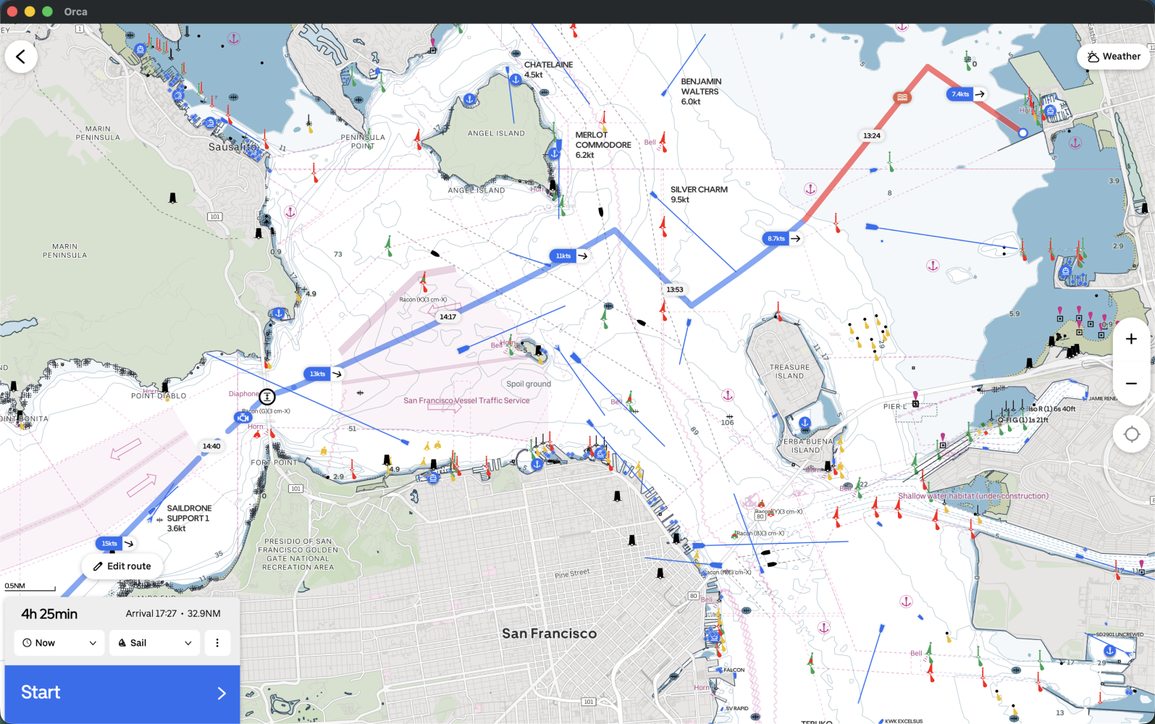Go back using the top-left arrow button
The image size is (1155, 724).
coord(21,56)
